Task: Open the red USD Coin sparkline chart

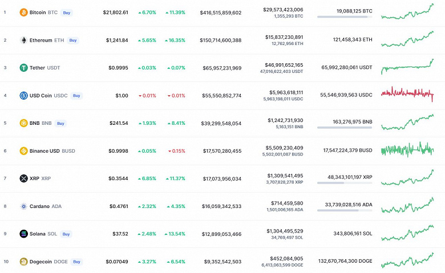Action: coord(407,94)
